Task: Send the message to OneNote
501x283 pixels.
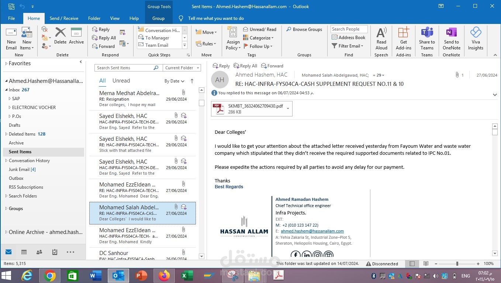Action: (452, 39)
